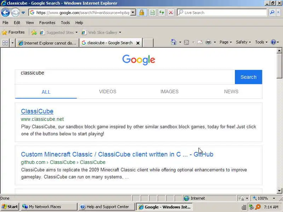
Task: Click the Print icon
Action: [x=208, y=42]
